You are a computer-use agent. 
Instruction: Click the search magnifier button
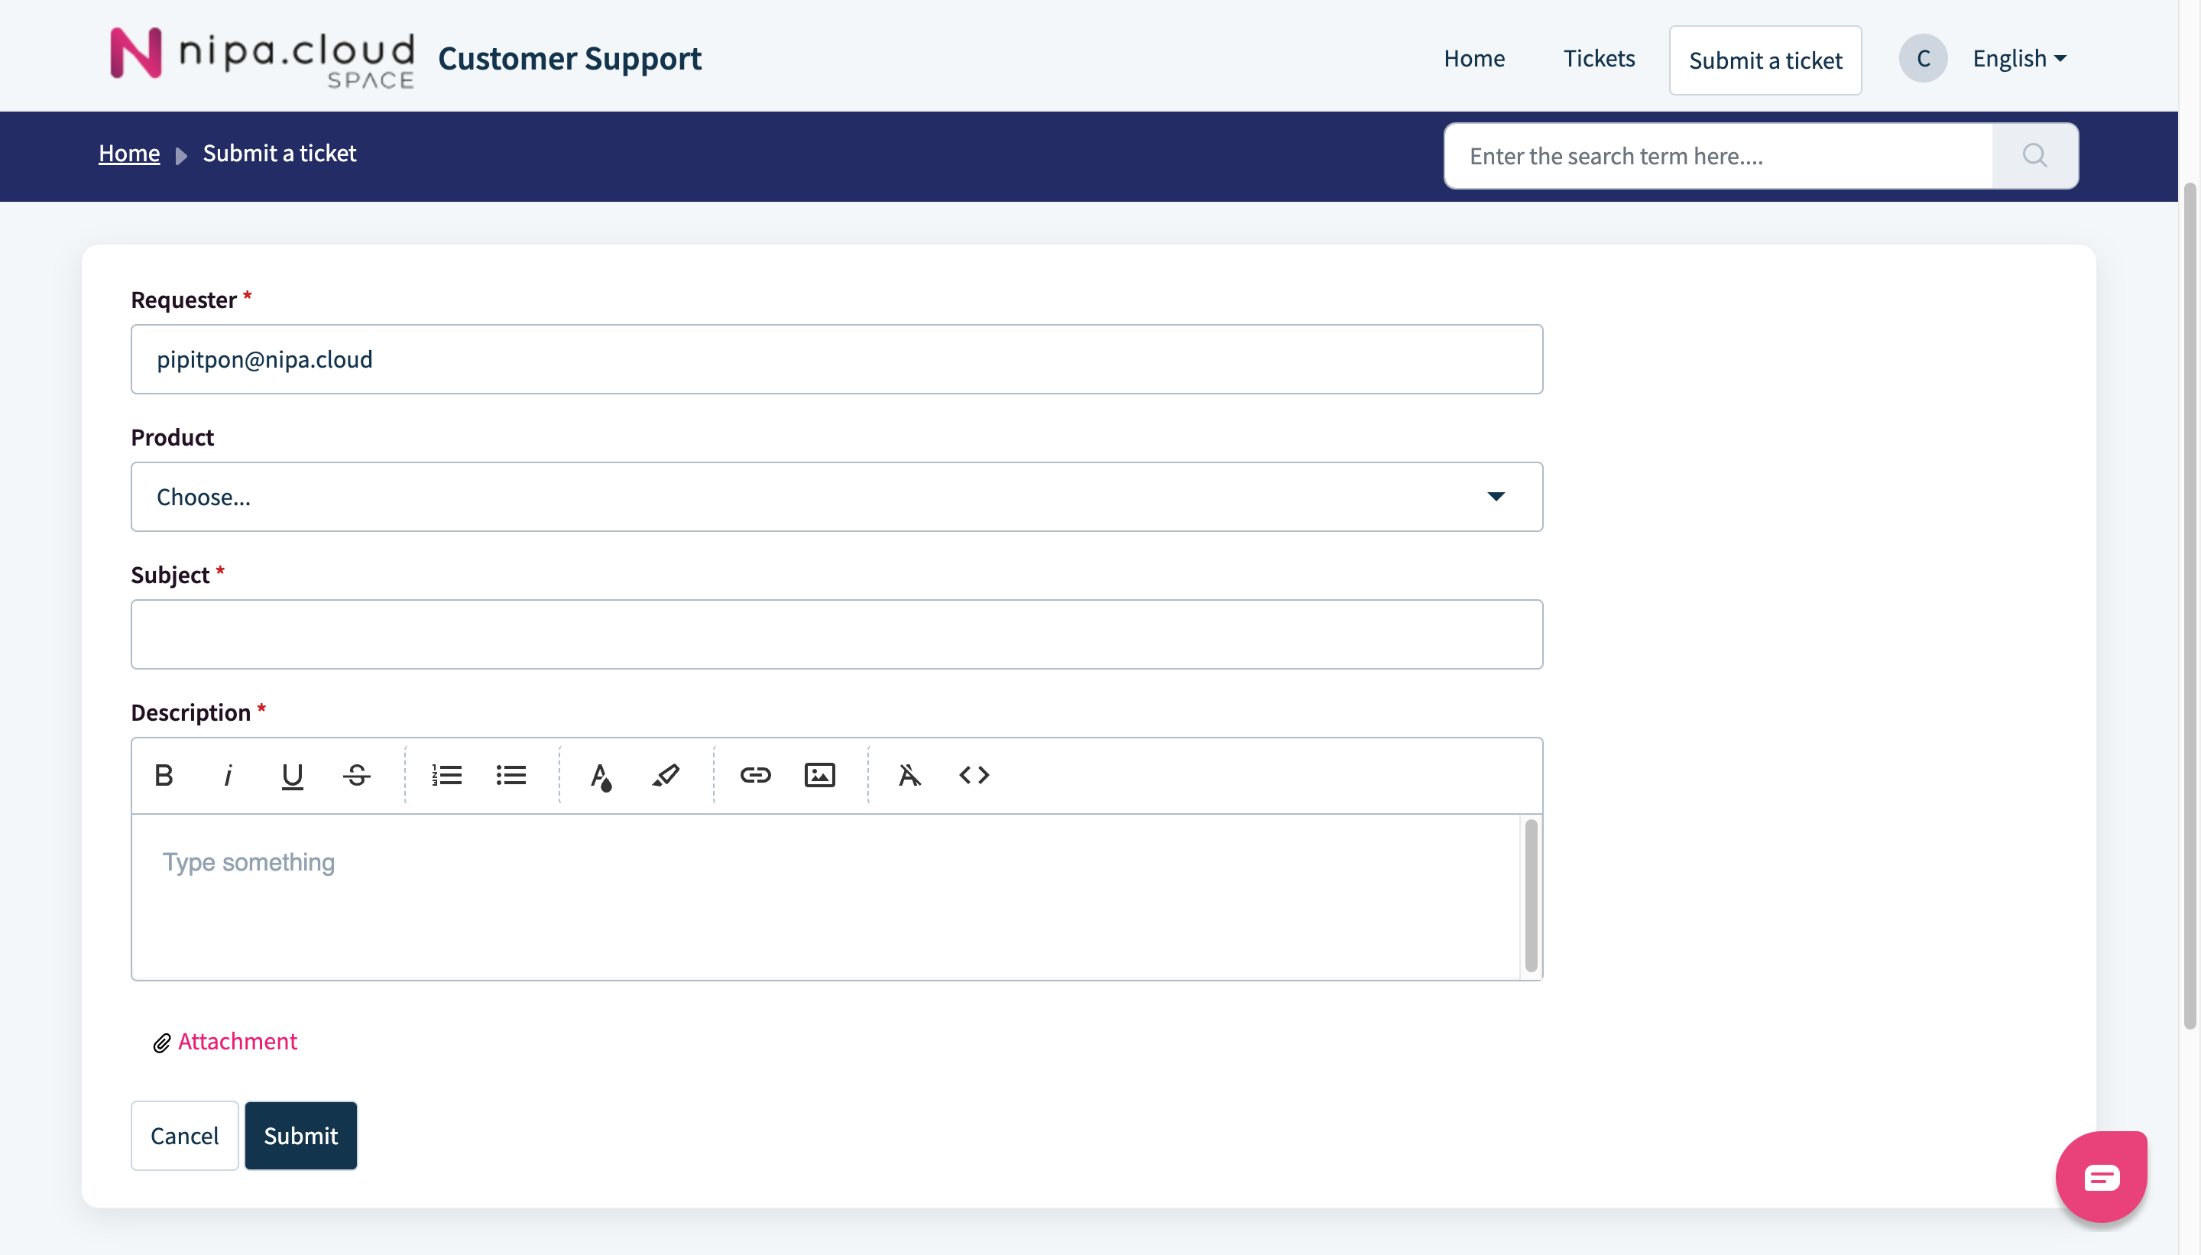(x=2034, y=156)
